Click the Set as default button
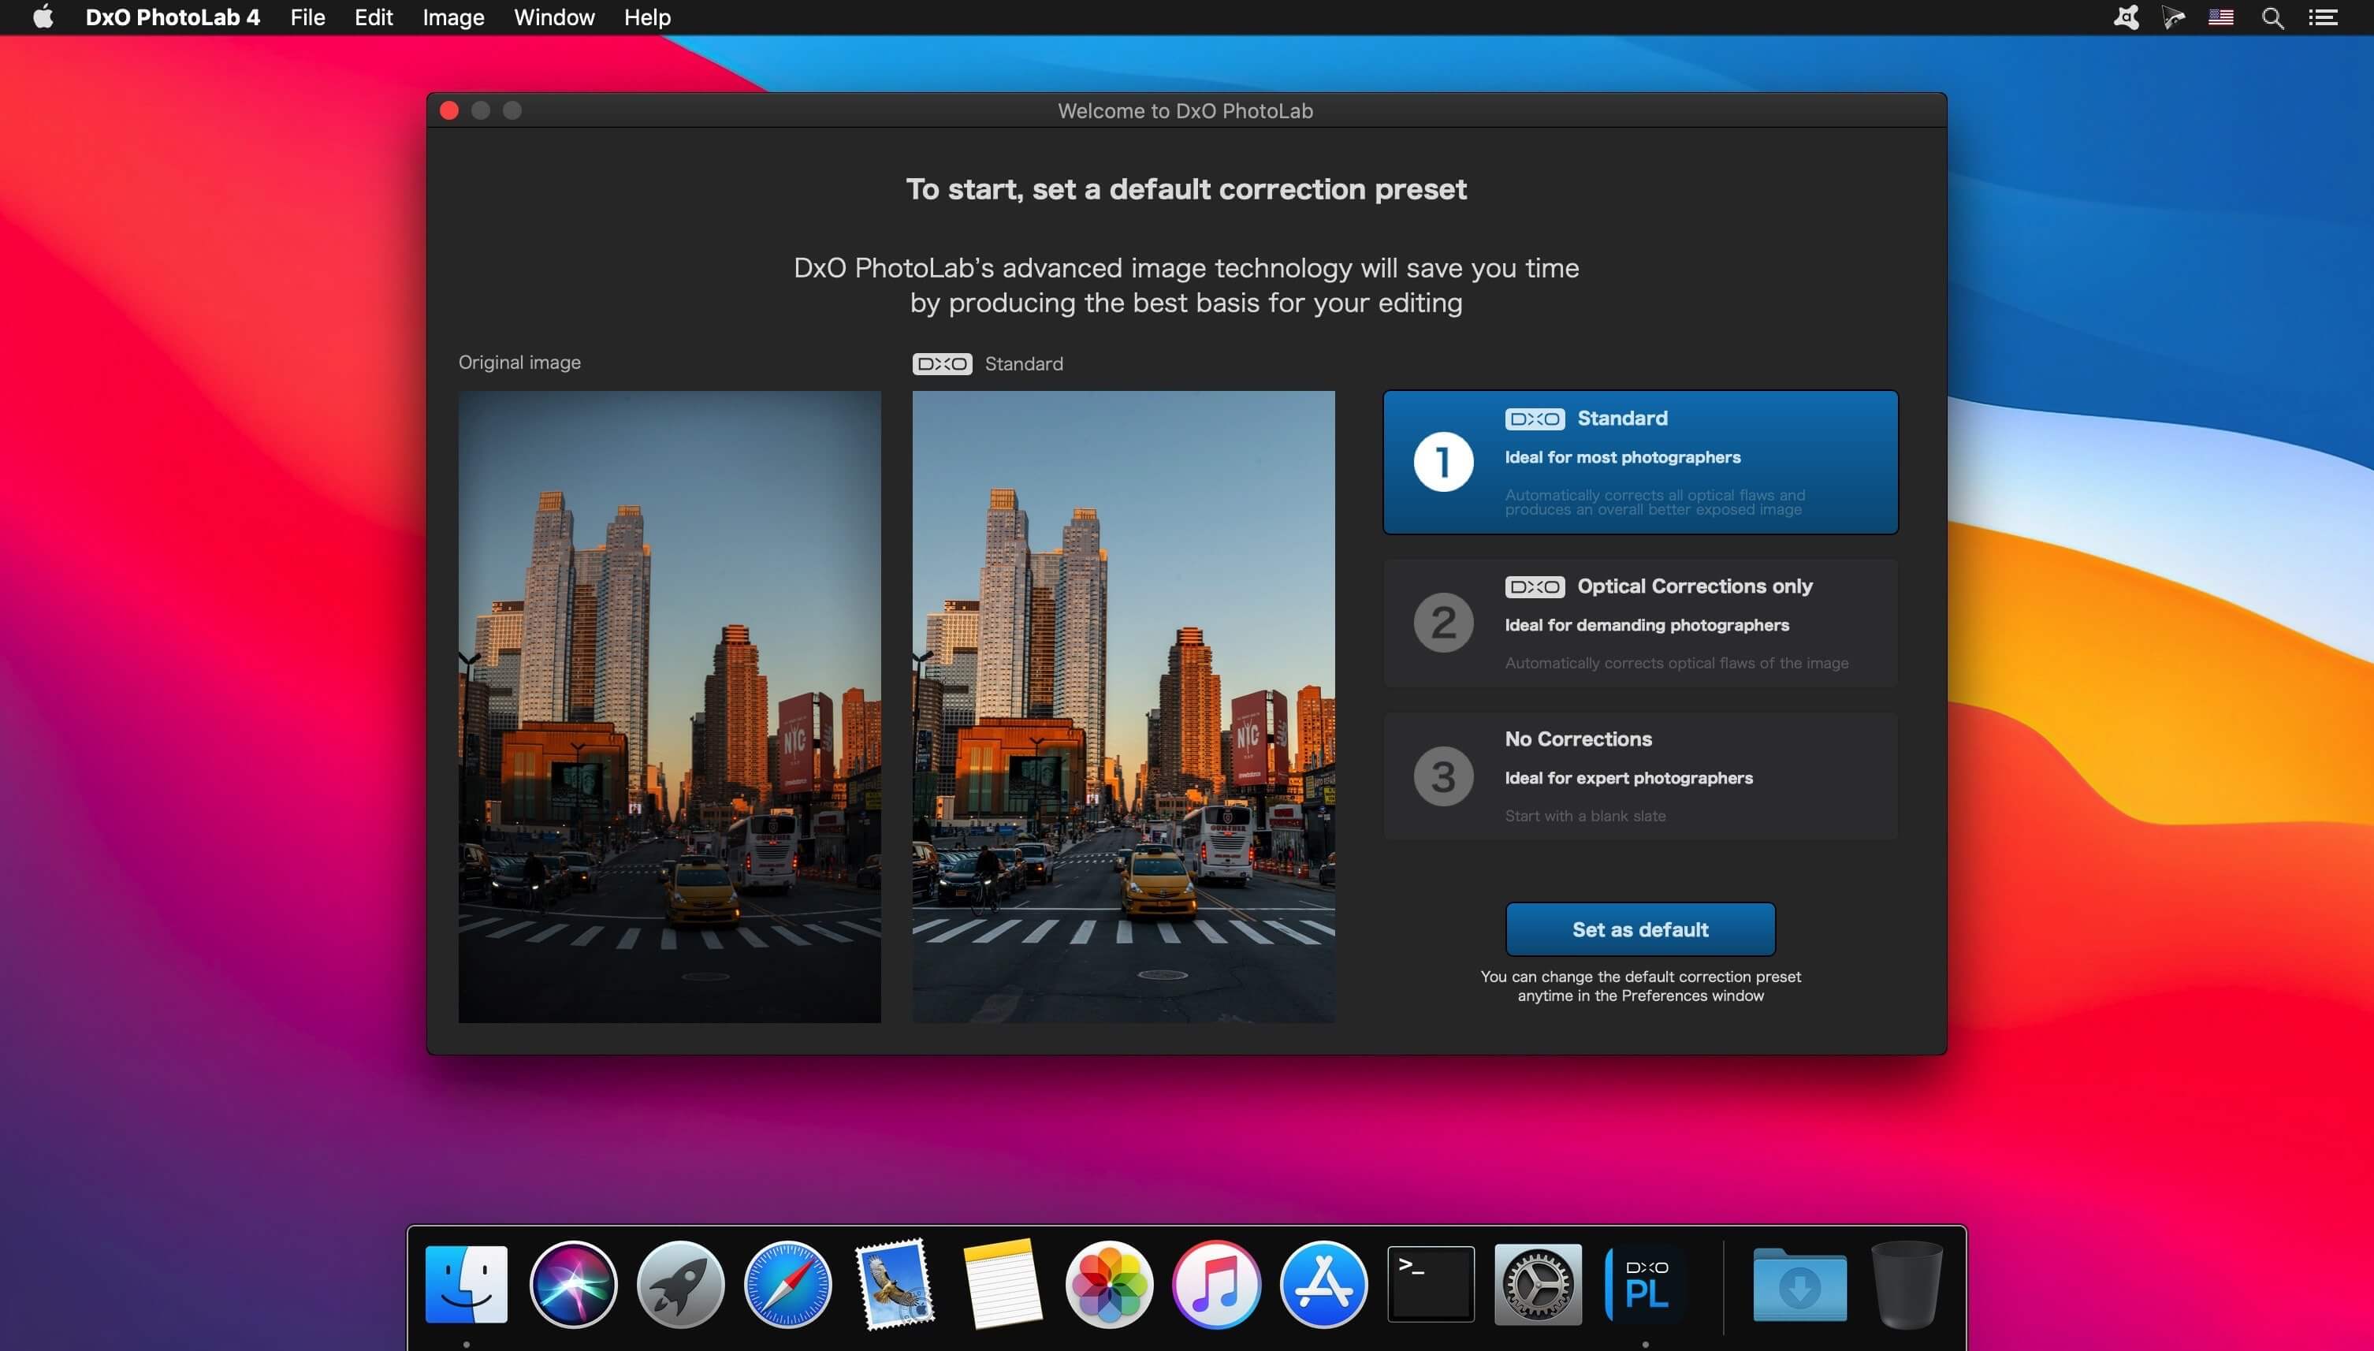Viewport: 2374px width, 1351px height. coord(1640,929)
